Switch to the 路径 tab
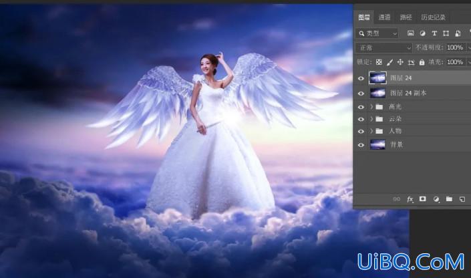The height and width of the screenshot is (278, 471). (x=406, y=17)
